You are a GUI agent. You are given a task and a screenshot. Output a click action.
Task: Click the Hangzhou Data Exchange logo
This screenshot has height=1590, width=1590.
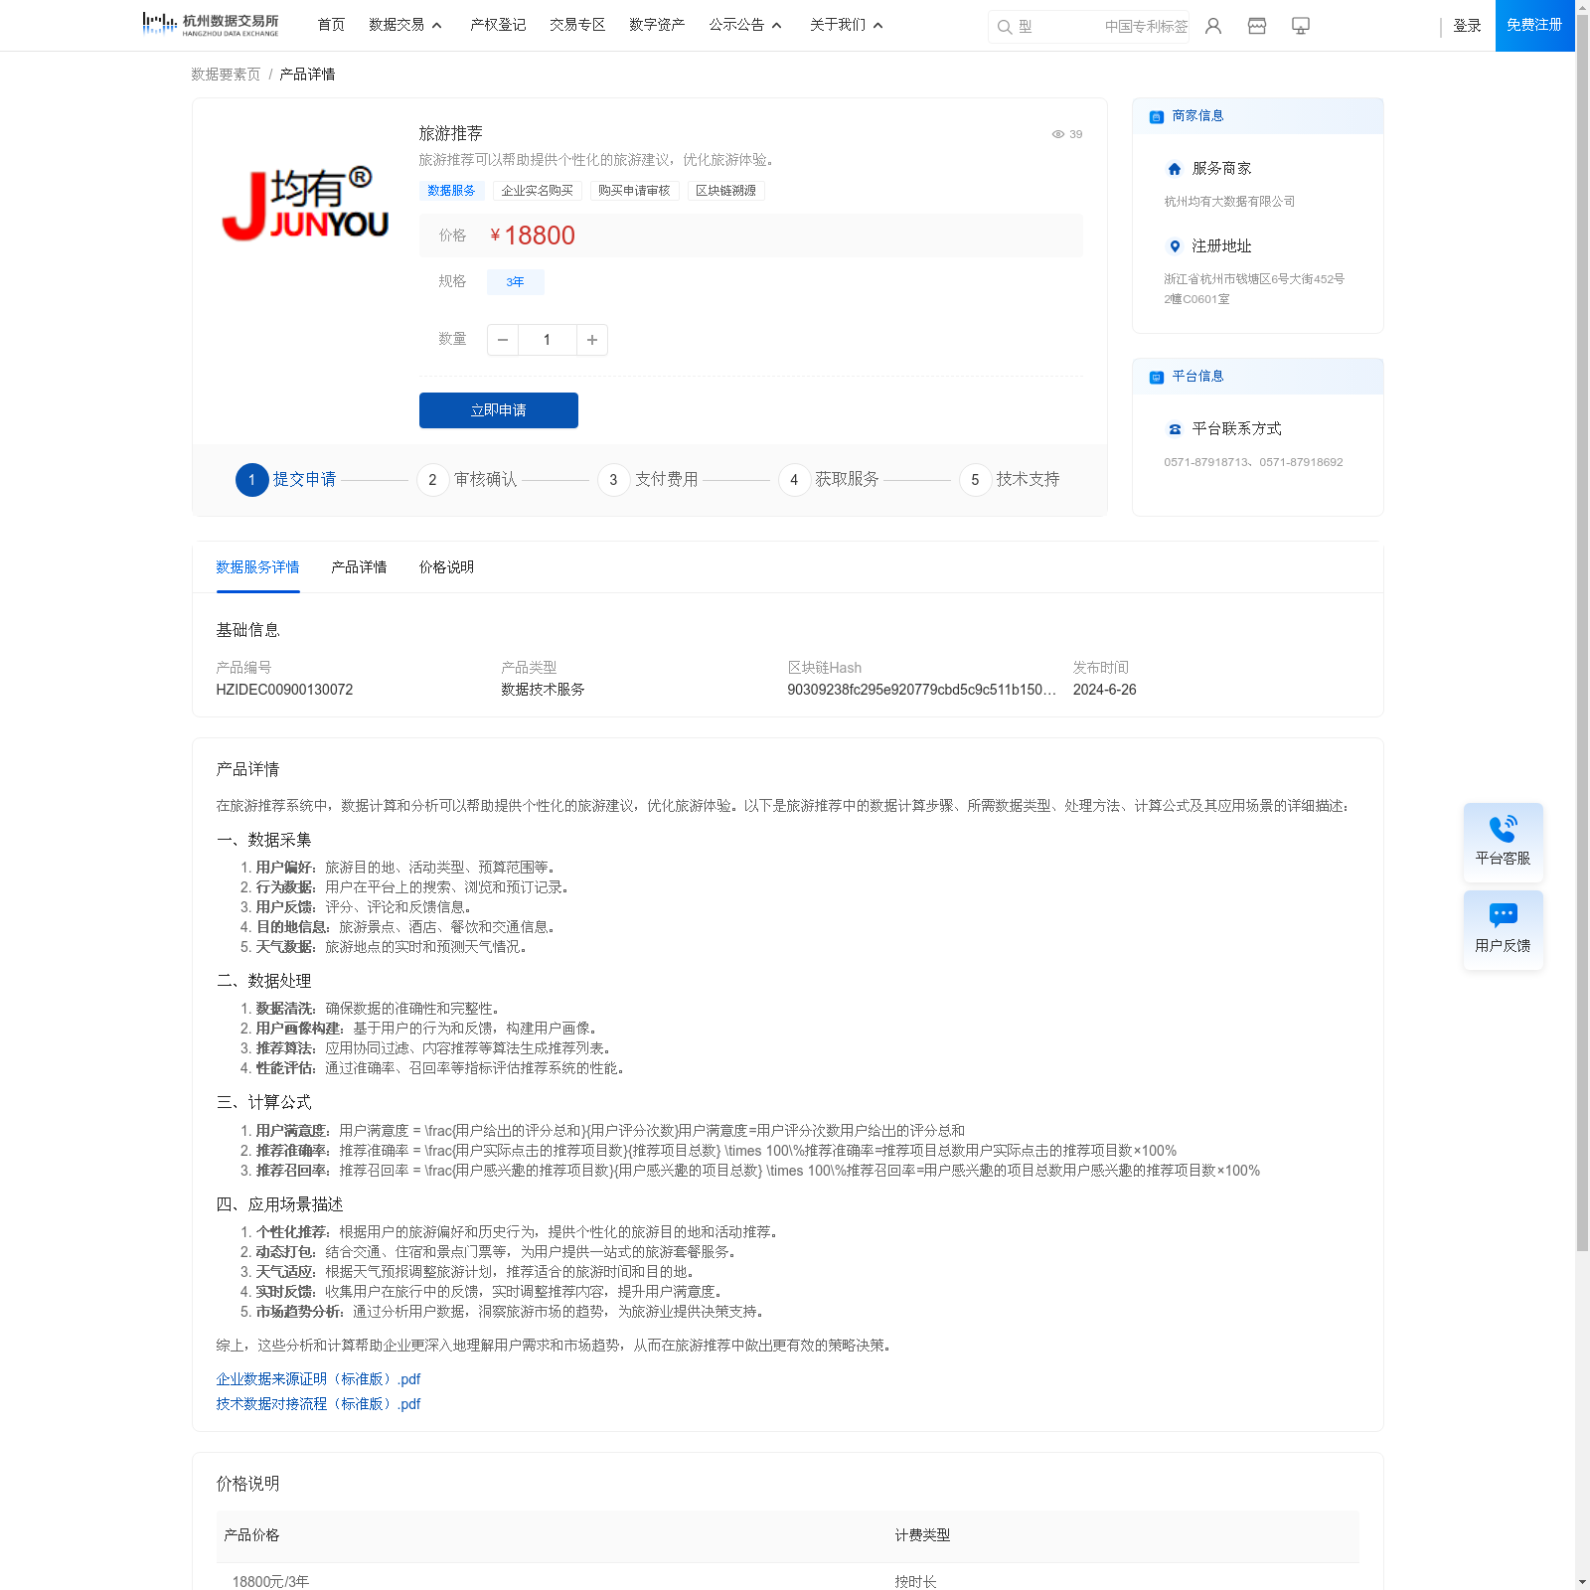tap(211, 25)
